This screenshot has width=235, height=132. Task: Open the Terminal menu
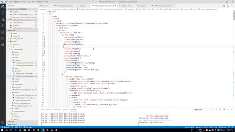click(39, 2)
